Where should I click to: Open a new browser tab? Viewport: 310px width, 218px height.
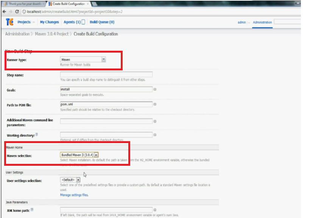point(94,4)
